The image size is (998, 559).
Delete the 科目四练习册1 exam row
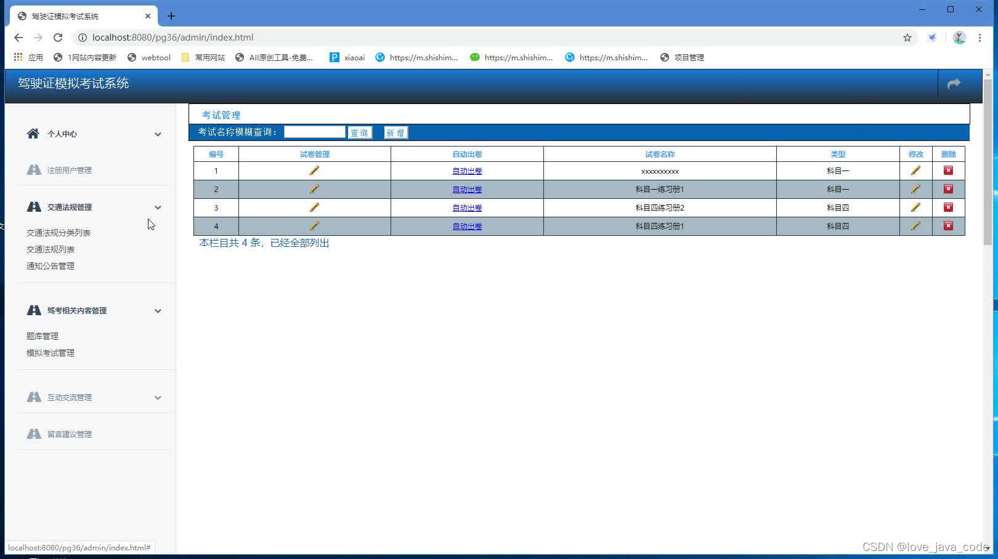pyautogui.click(x=948, y=226)
